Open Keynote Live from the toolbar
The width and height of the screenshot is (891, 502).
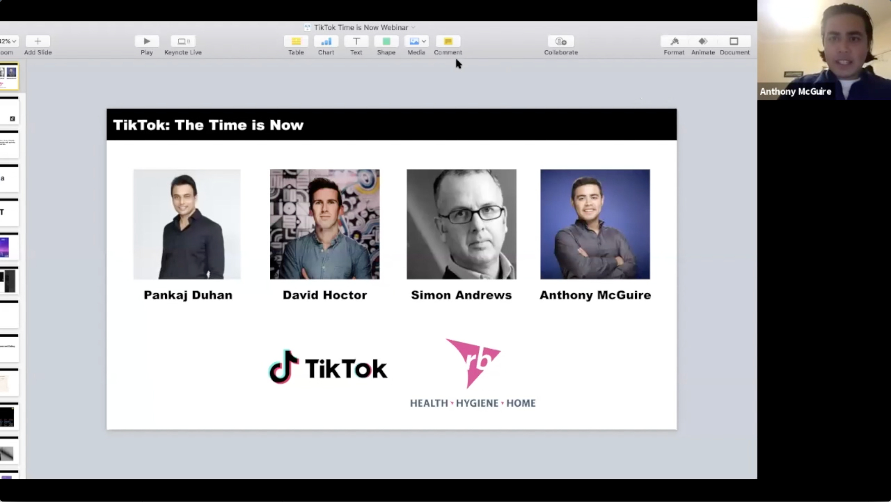click(183, 41)
